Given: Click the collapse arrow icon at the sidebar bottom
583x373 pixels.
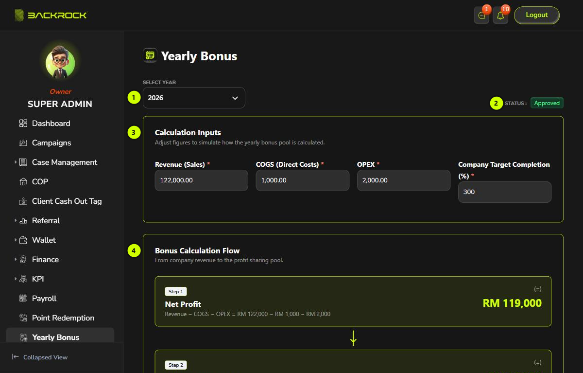Looking at the screenshot, I should (x=16, y=357).
